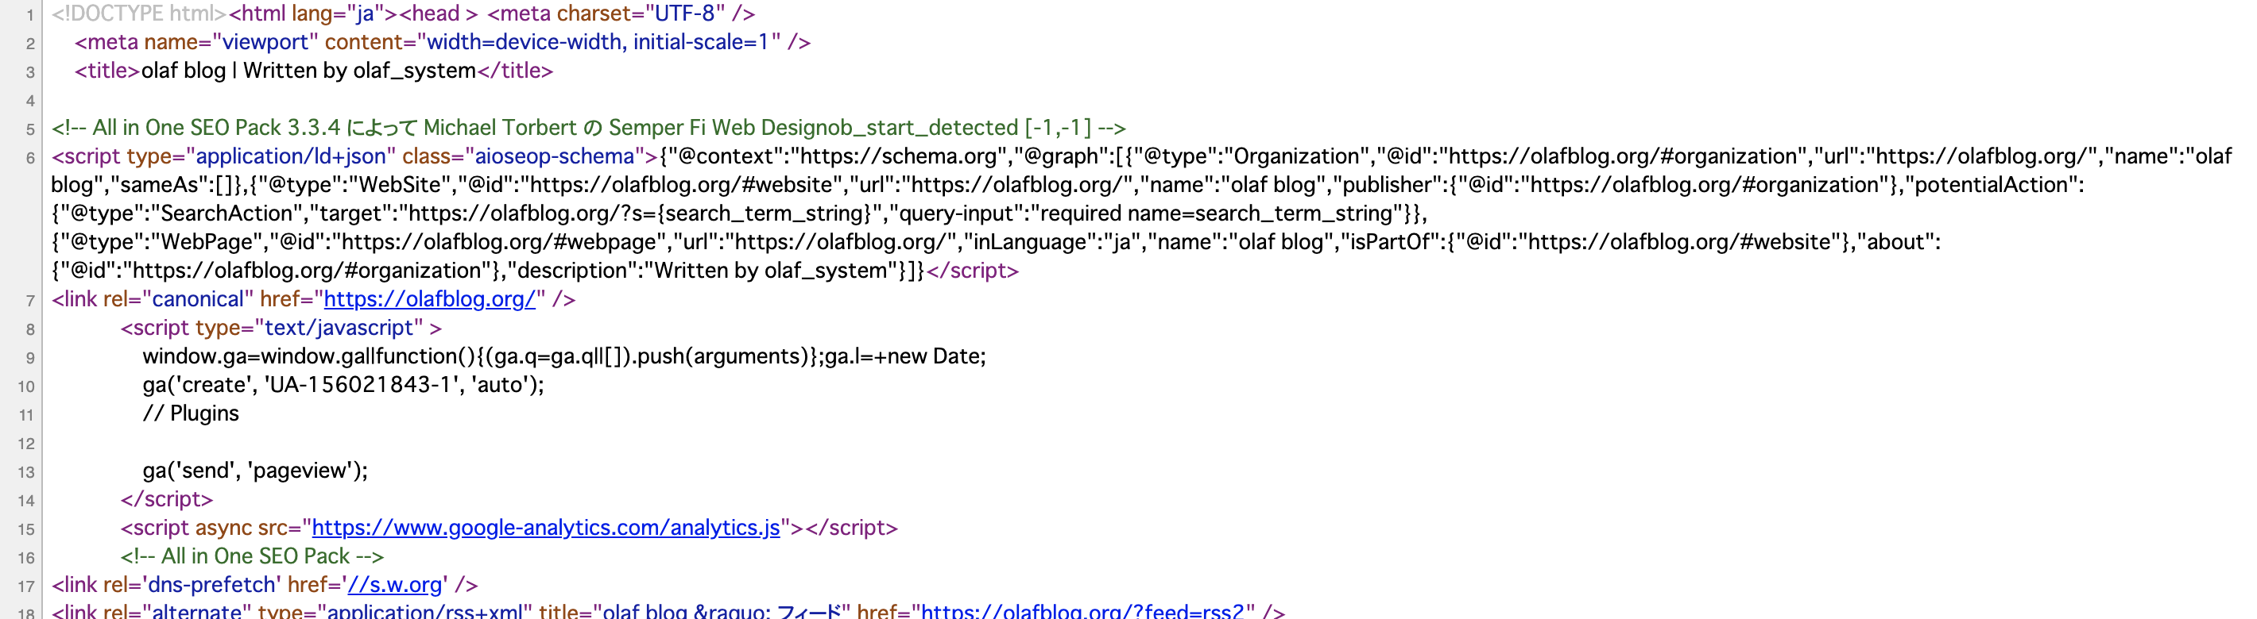
Task: Click the "isPartOf" key in the schema
Action: point(1391,243)
